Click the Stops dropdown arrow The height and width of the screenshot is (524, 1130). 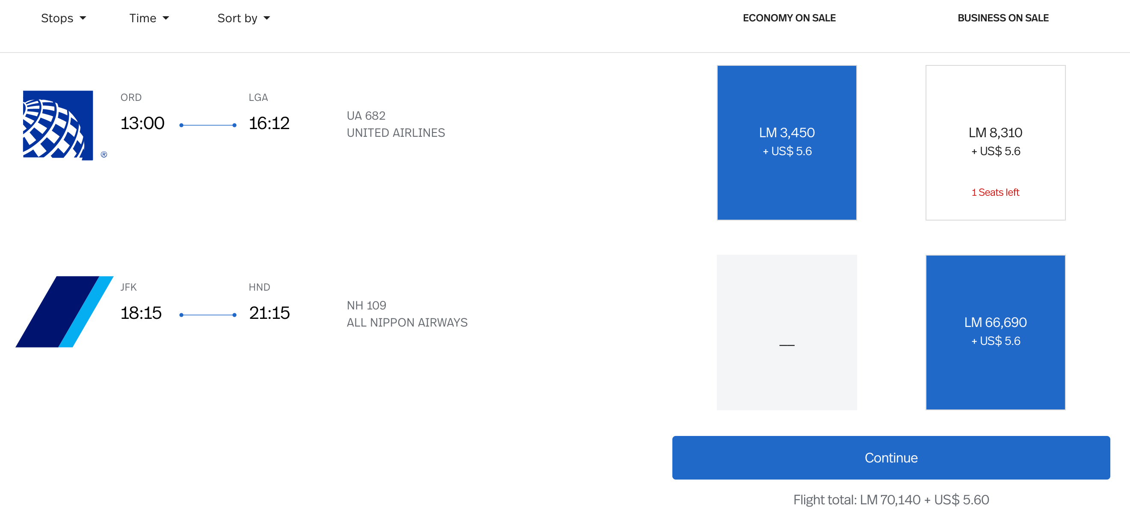pos(83,18)
